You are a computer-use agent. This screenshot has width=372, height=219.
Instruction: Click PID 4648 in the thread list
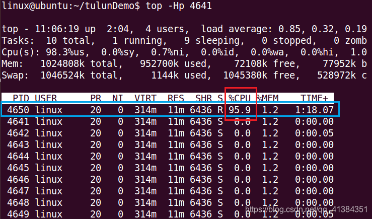tap(18, 202)
